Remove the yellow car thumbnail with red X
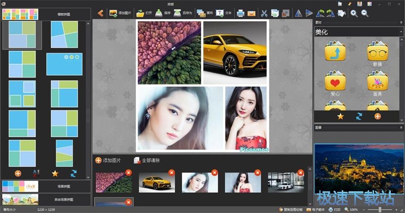 (x=171, y=173)
